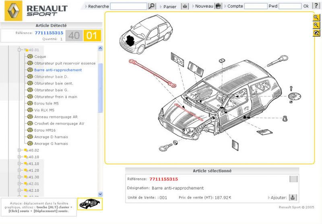Expand the 41.20 tree node
Image resolution: width=322 pixels, height=224 pixels.
[19, 170]
